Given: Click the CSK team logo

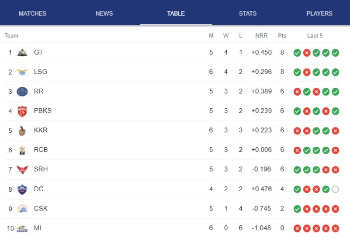Looking at the screenshot, I should click(22, 209).
